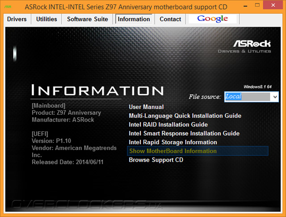Viewport: 286px width, 217px height.
Task: Switch to the Utilities tab
Action: 46,19
